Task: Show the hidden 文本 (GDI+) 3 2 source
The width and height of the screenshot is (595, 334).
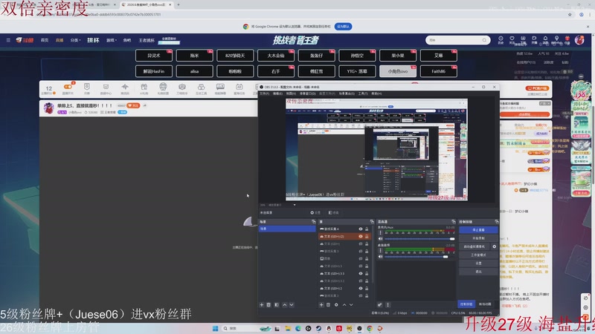Action: pos(361,281)
